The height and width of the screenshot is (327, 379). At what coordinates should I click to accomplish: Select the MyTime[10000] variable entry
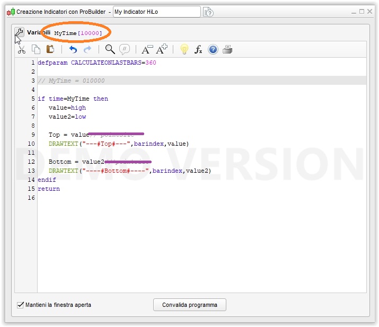pyautogui.click(x=78, y=33)
